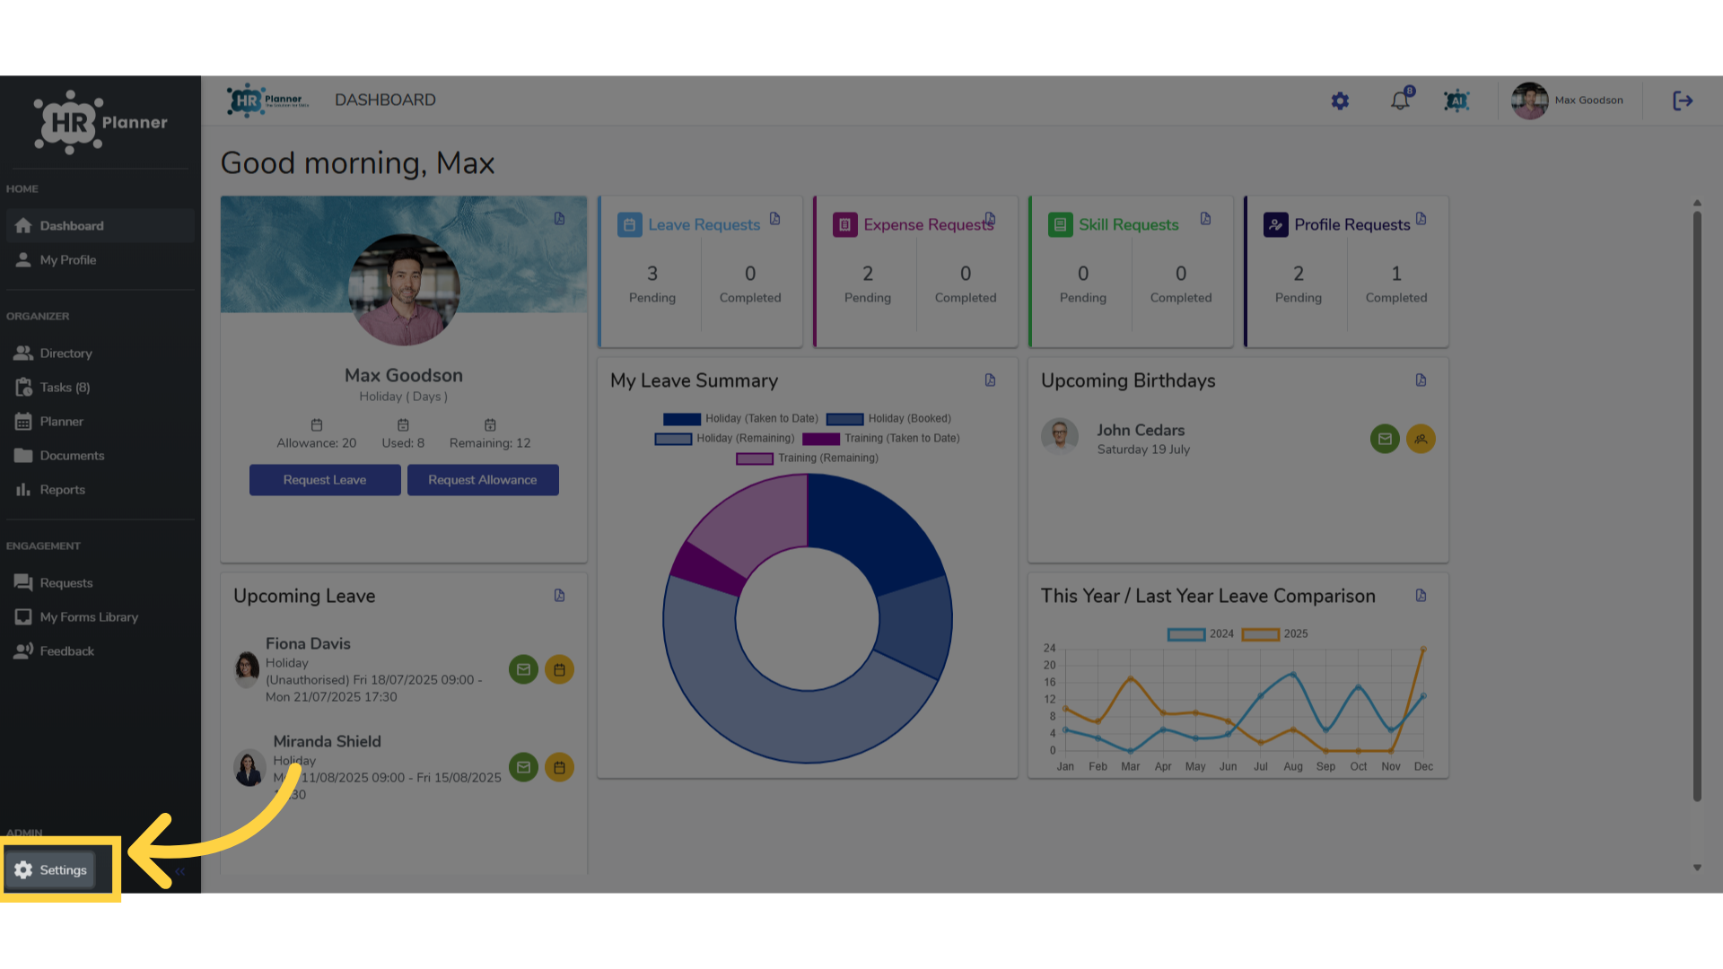Click John Cedars yellow profile icon
The height and width of the screenshot is (969, 1723).
pyautogui.click(x=1421, y=439)
